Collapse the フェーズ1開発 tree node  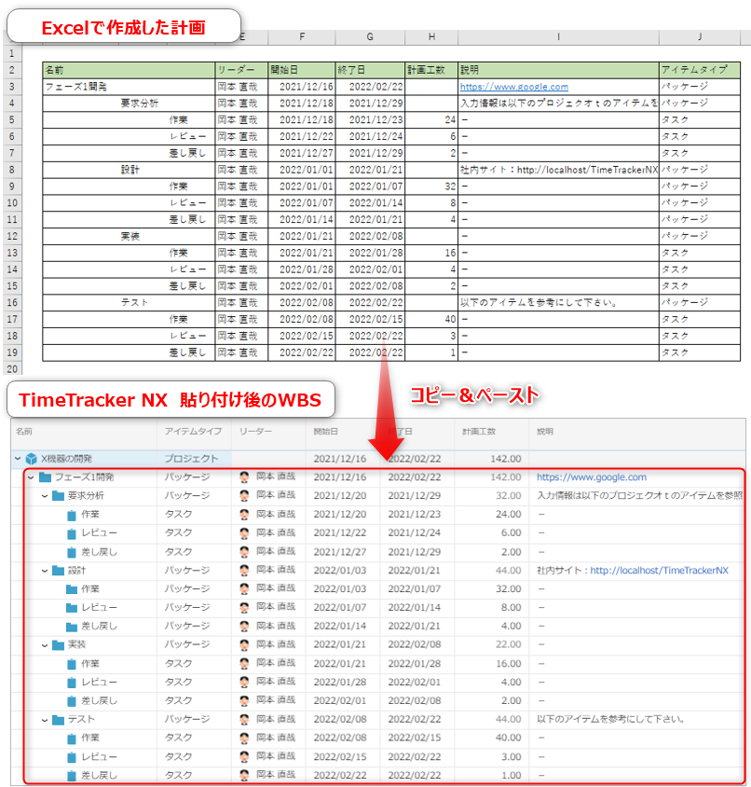pyautogui.click(x=31, y=477)
